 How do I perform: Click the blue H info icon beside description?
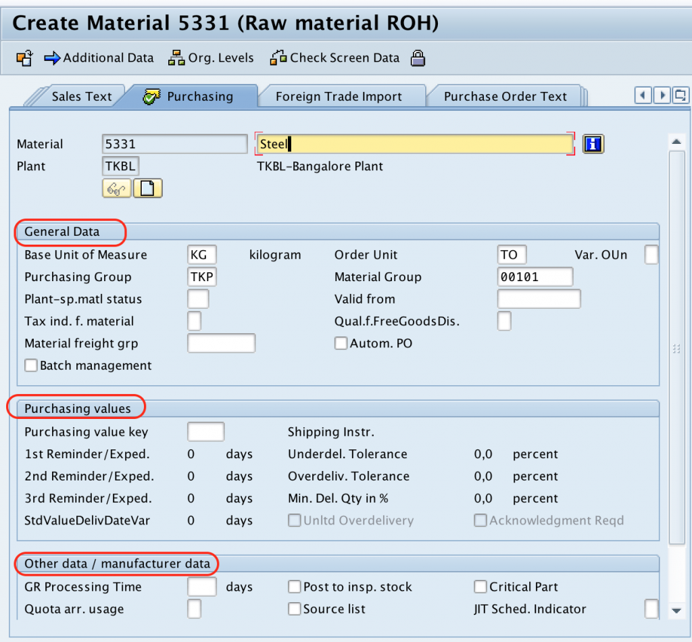(593, 143)
